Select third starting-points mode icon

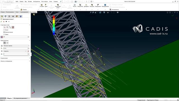10,27
